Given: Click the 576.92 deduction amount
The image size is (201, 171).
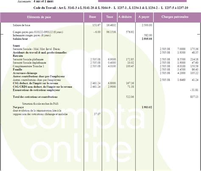Looking at the screenshot, I should coord(130,32).
